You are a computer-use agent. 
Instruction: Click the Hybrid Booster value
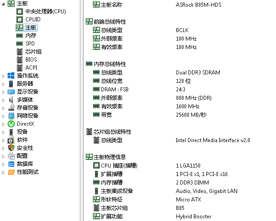coord(194,217)
